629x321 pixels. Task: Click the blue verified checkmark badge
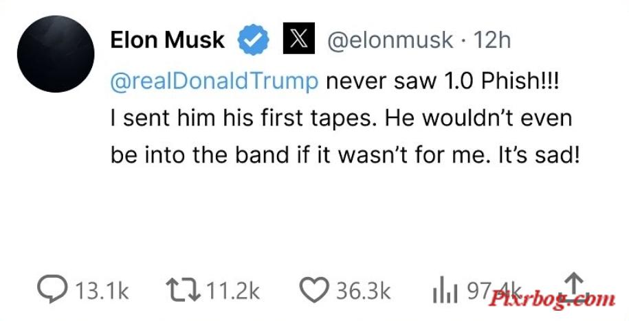(253, 40)
